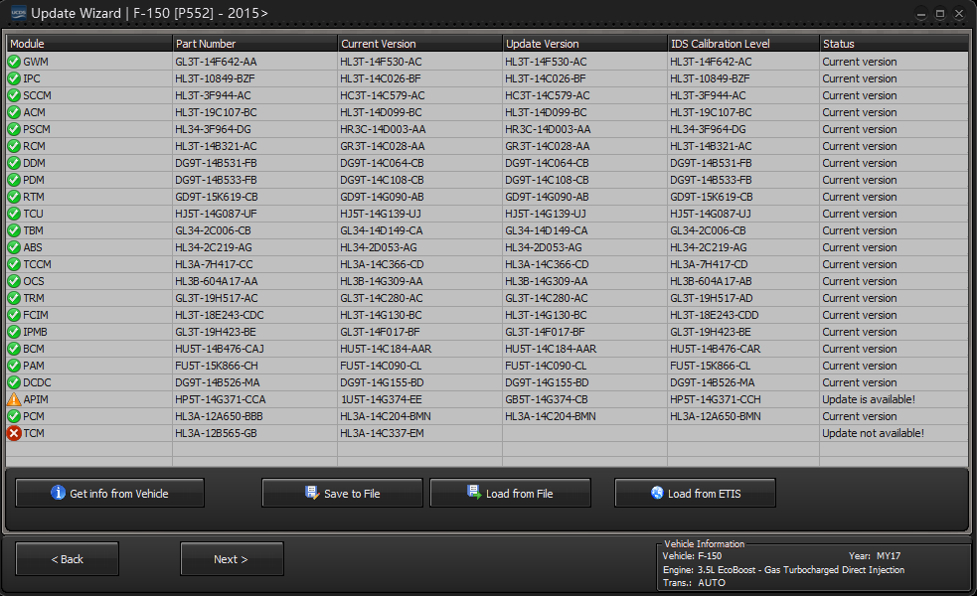This screenshot has height=596, width=977.
Task: Go to previous step with < Back
Action: pos(68,559)
